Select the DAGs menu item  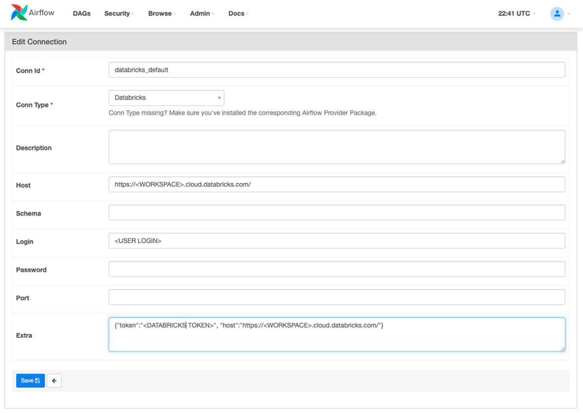[81, 13]
